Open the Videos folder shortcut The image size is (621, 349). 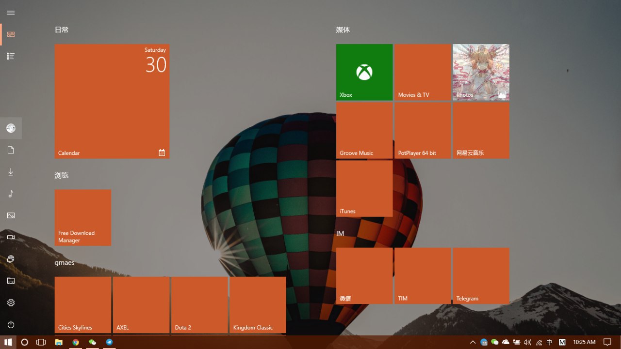pos(11,237)
